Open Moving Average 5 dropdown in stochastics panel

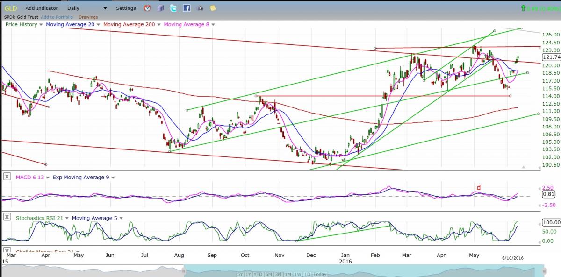pos(121,218)
